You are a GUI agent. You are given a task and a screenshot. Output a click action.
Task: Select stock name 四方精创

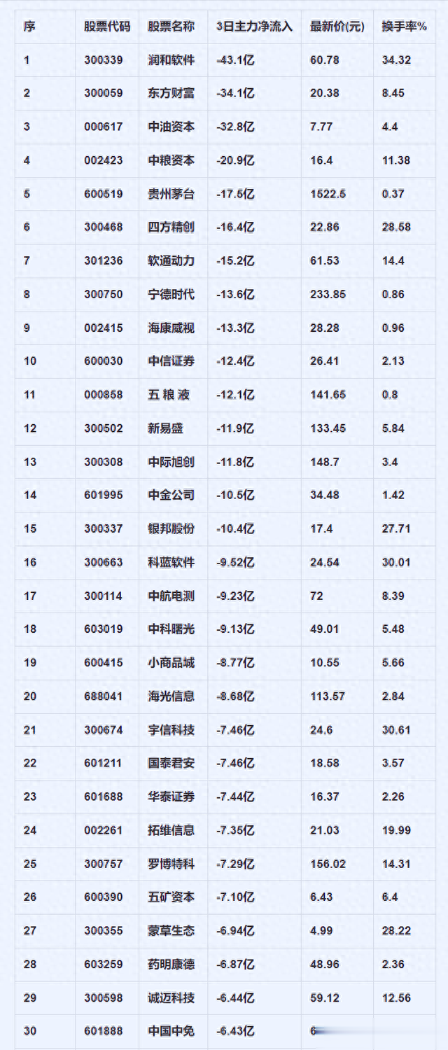coord(171,227)
